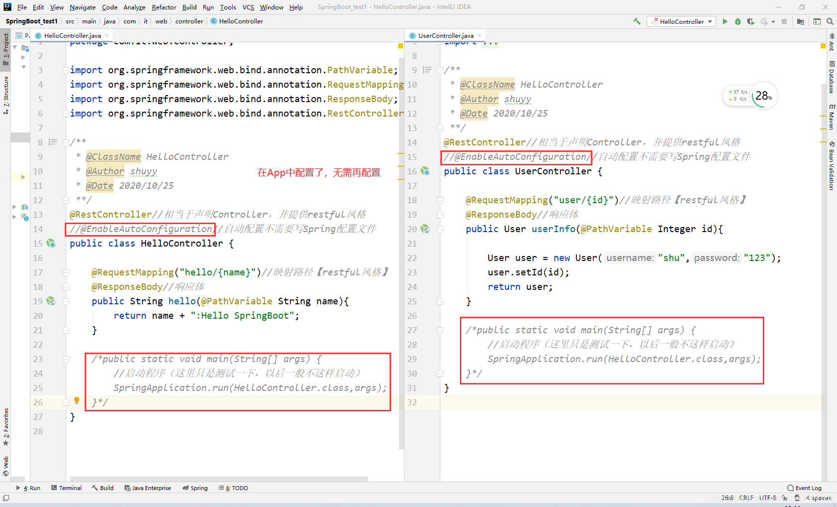The height and width of the screenshot is (507, 837).
Task: Click the Profiler run icon
Action: point(764,21)
